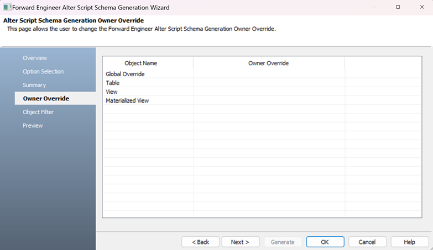433x250 pixels.
Task: Switch to the Summary page
Action: [x=34, y=85]
